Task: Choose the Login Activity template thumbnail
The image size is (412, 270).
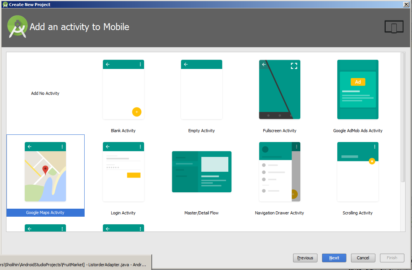Action: 123,172
